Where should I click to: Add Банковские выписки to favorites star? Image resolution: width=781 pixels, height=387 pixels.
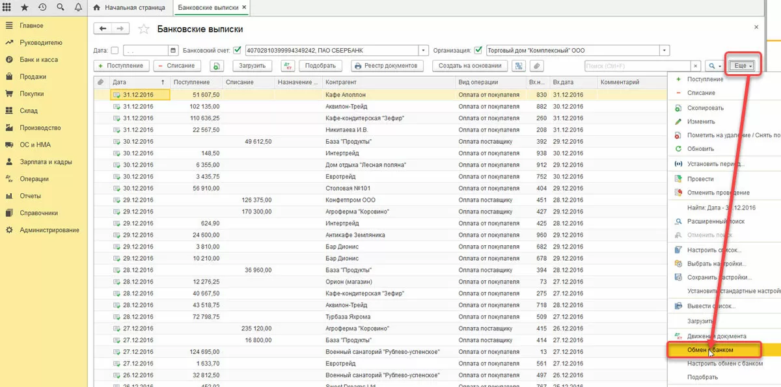click(144, 29)
